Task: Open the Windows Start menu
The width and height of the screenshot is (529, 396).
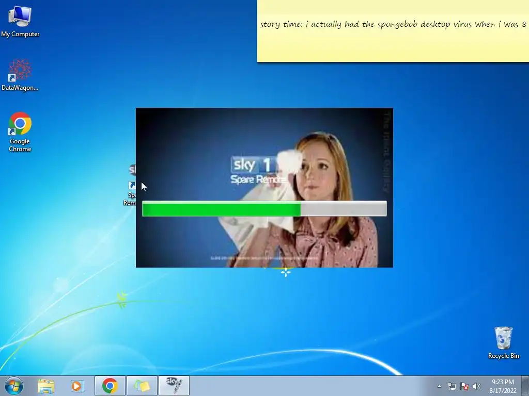Action: [x=14, y=386]
